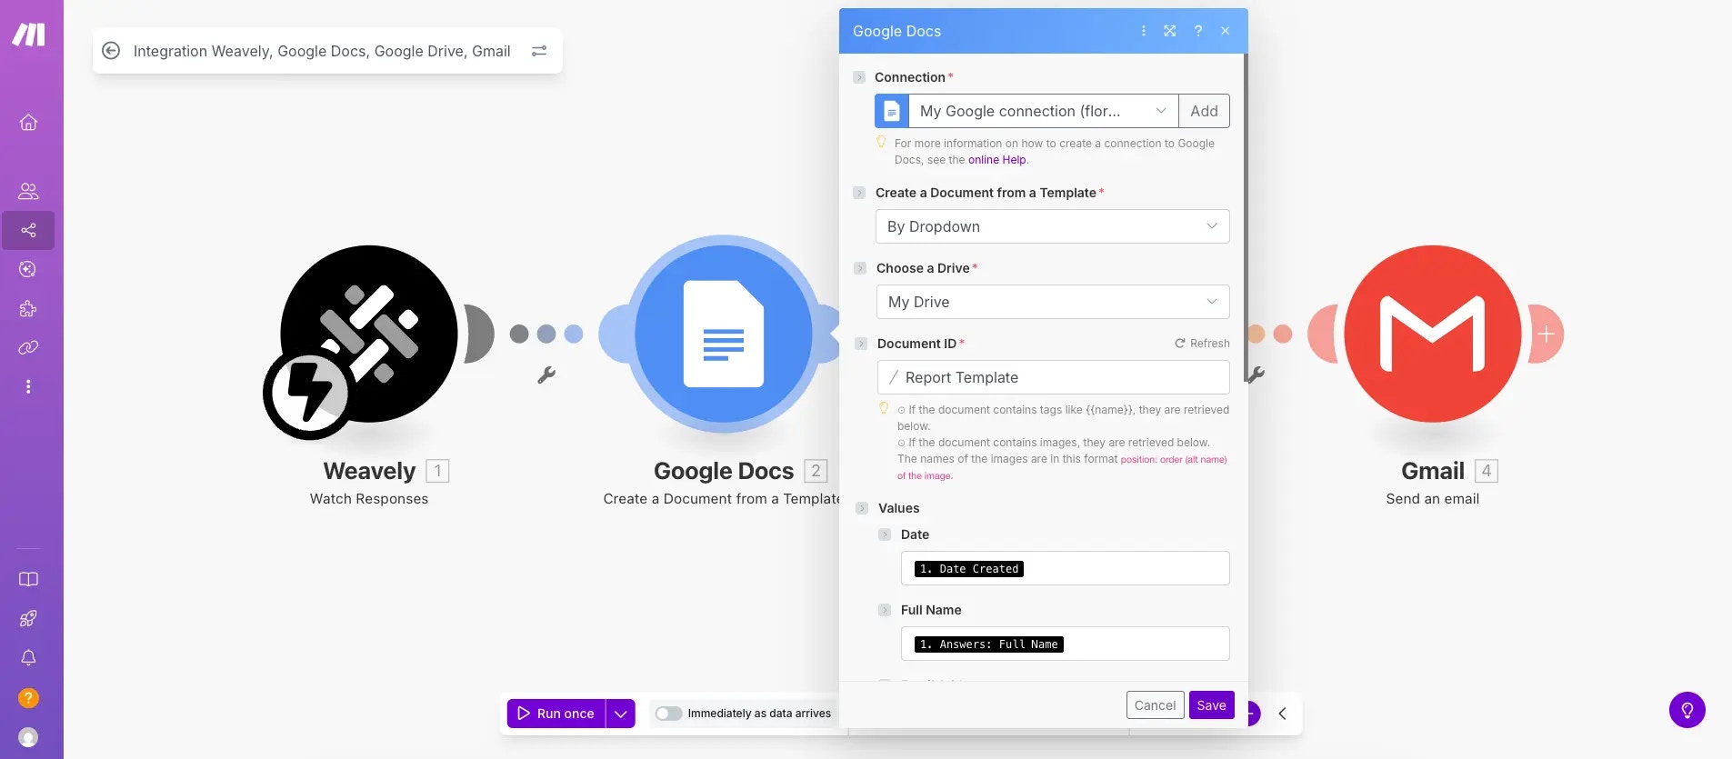Open My Google connection dropdown

pyautogui.click(x=1044, y=111)
